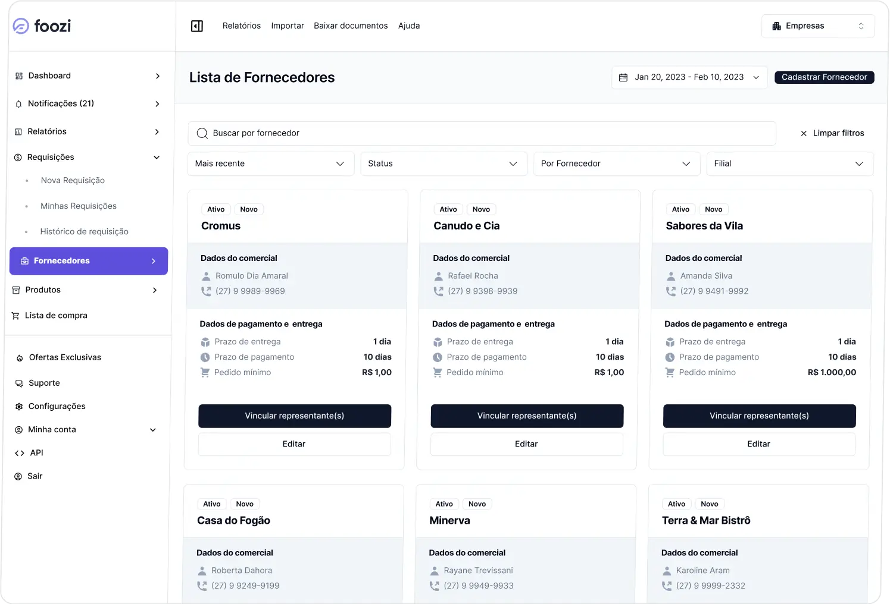Open the Mais recente sort dropdown
The height and width of the screenshot is (604, 890).
271,163
